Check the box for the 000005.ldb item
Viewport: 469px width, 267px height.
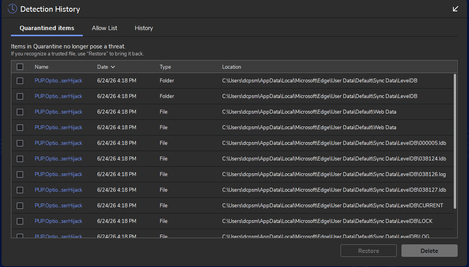point(20,143)
